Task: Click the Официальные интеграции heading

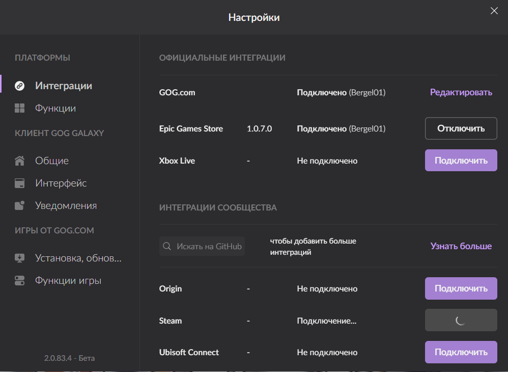Action: click(222, 58)
